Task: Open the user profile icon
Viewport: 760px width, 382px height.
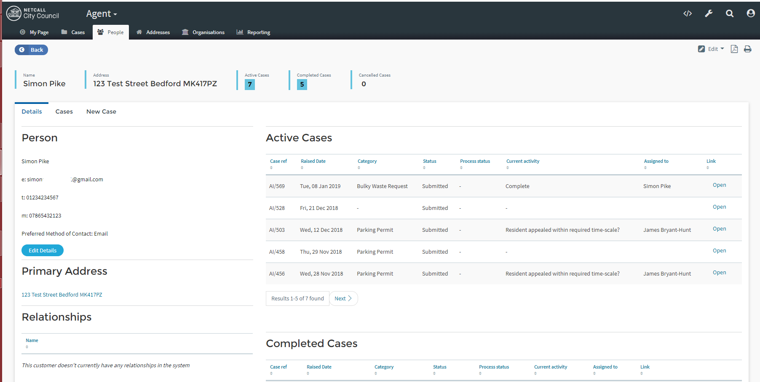Action: click(x=751, y=13)
